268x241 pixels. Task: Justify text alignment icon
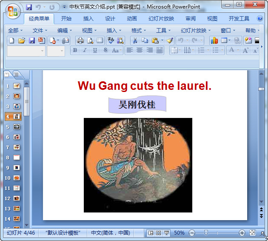[160, 50]
